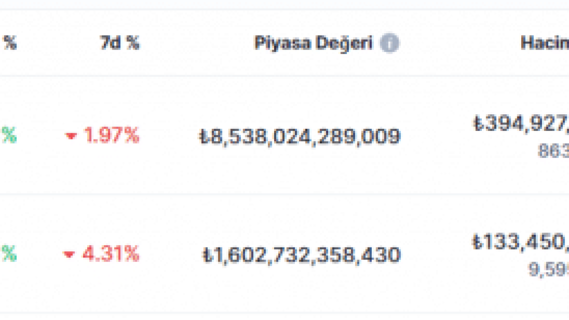Click the gray sub-volume text starting 863
Screen dimensions: 569x320
tap(553, 151)
